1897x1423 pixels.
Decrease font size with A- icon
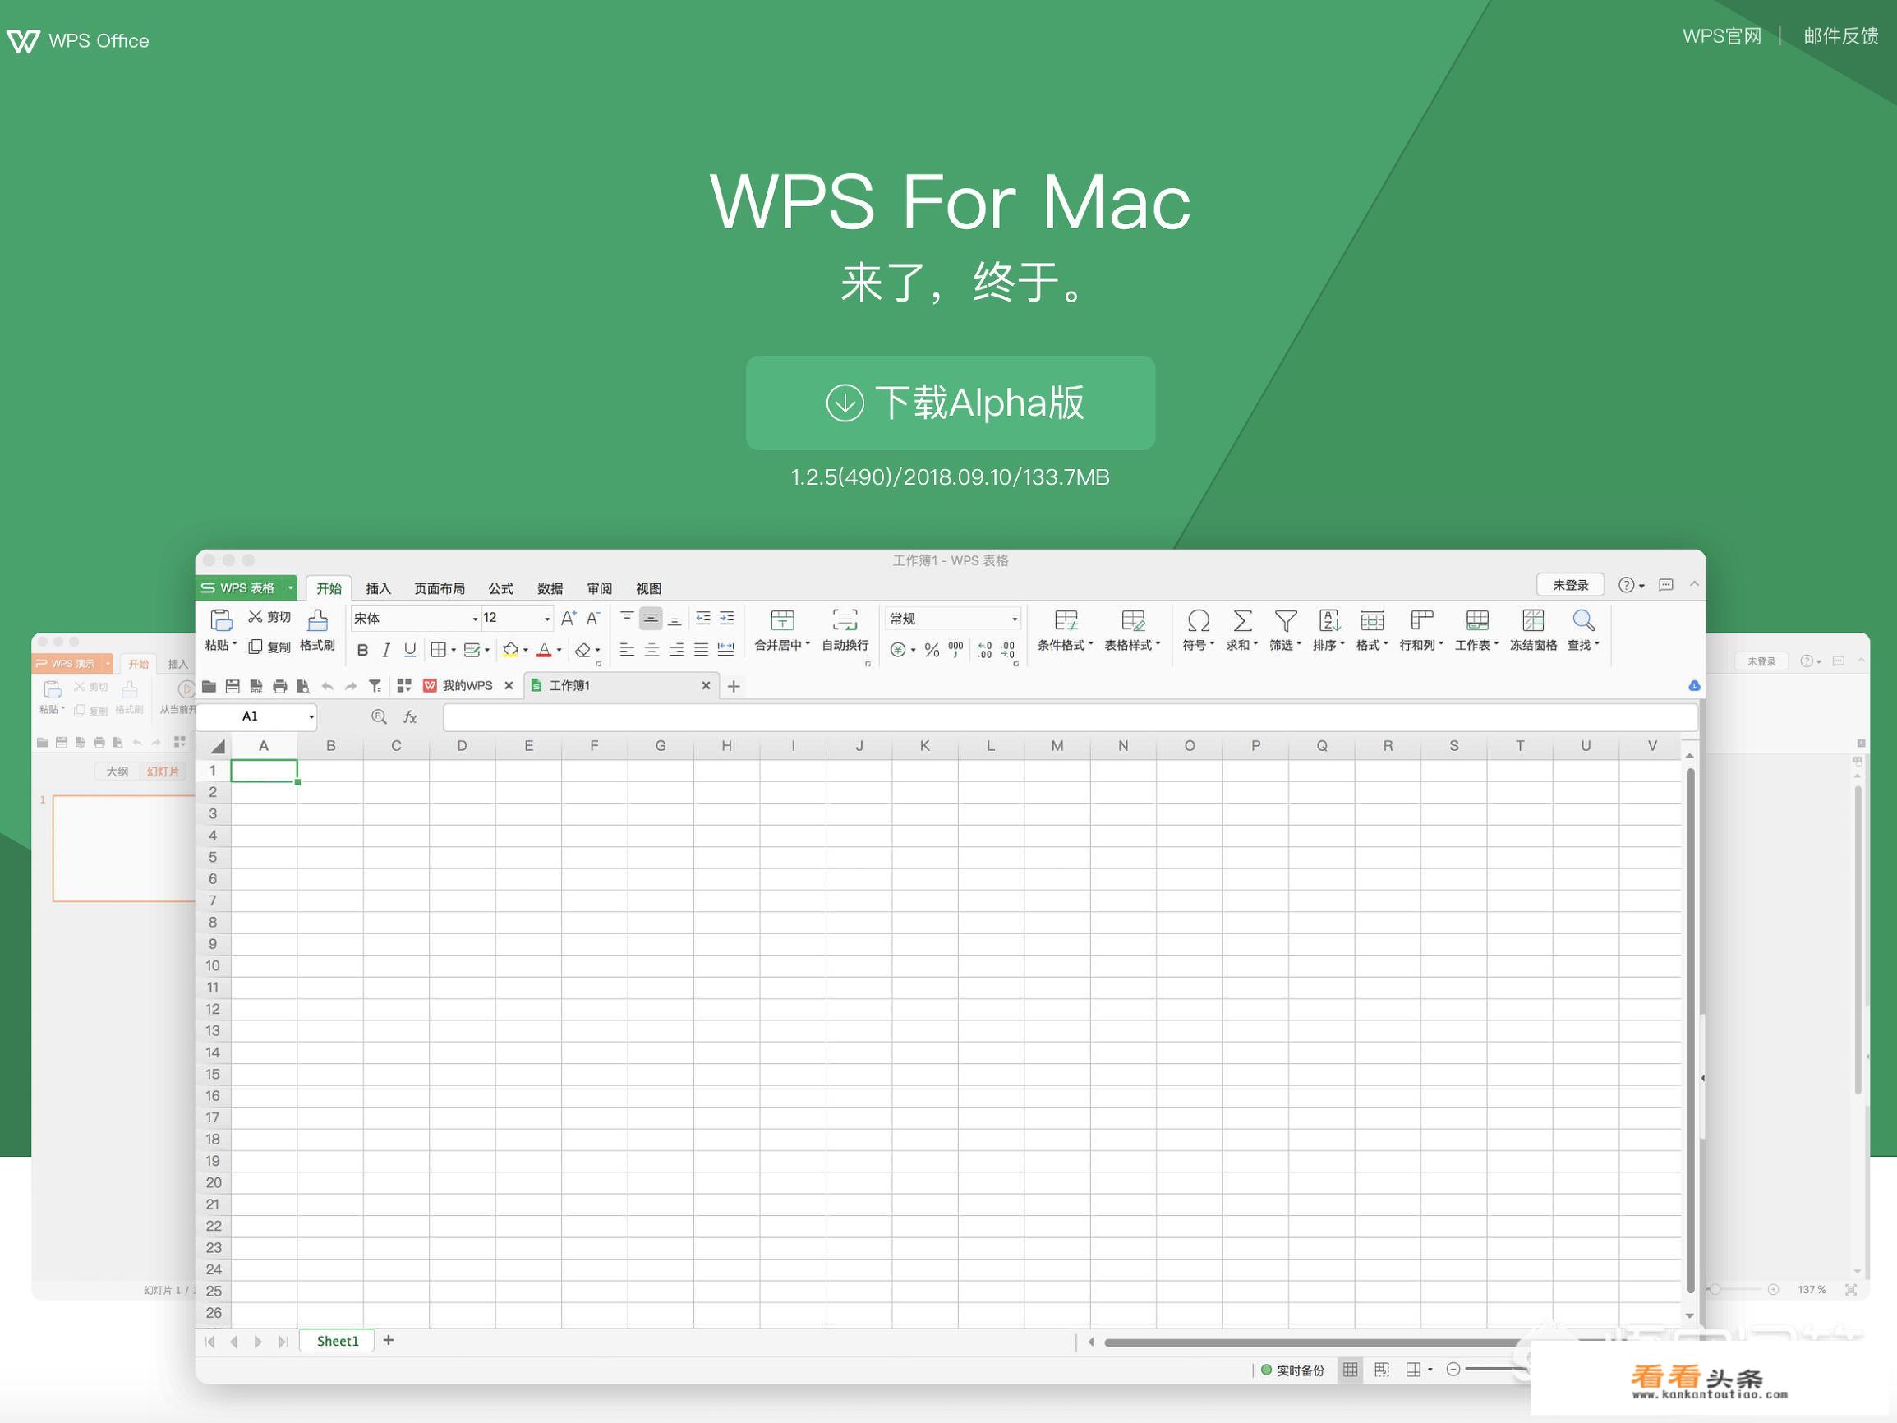[x=592, y=618]
